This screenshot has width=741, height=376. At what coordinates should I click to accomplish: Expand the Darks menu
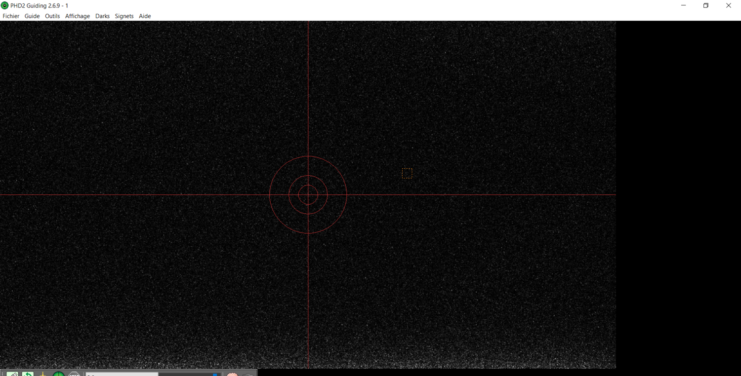pyautogui.click(x=102, y=16)
